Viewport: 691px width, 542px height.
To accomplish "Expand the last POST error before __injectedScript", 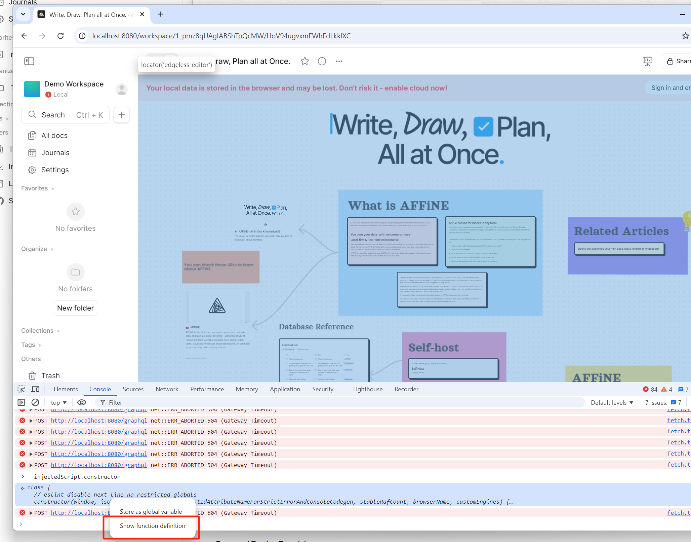I will pos(31,465).
